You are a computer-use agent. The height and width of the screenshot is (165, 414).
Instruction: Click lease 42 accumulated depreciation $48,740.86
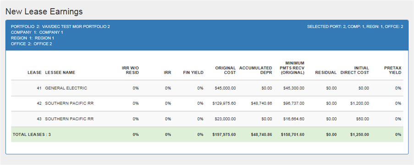click(261, 103)
